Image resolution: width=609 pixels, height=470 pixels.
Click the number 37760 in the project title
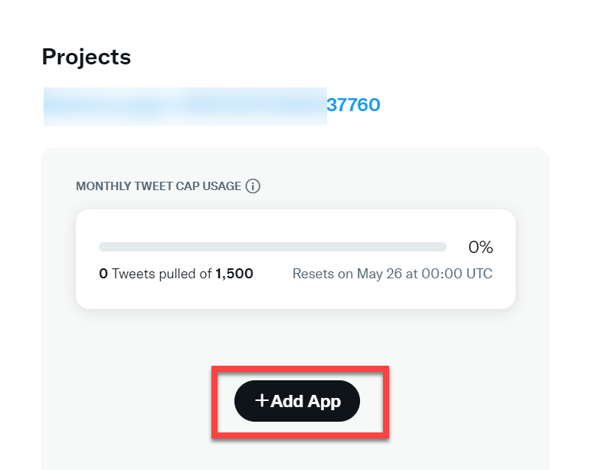pyautogui.click(x=353, y=105)
